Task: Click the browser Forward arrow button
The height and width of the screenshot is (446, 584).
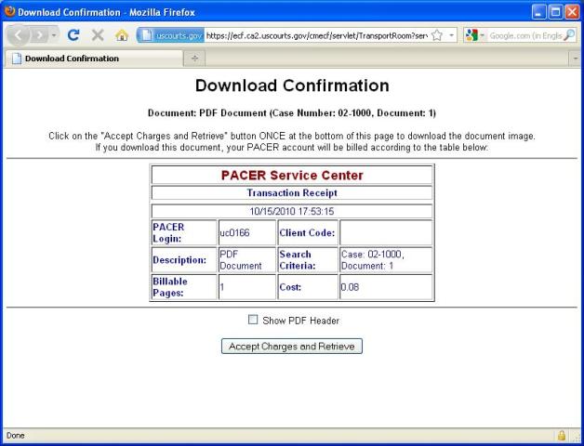Action: (x=39, y=35)
